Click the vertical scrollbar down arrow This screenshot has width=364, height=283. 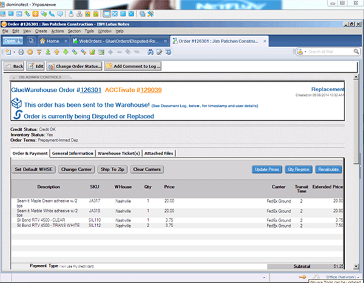356,266
